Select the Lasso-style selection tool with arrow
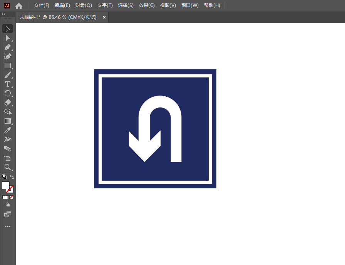 8,112
